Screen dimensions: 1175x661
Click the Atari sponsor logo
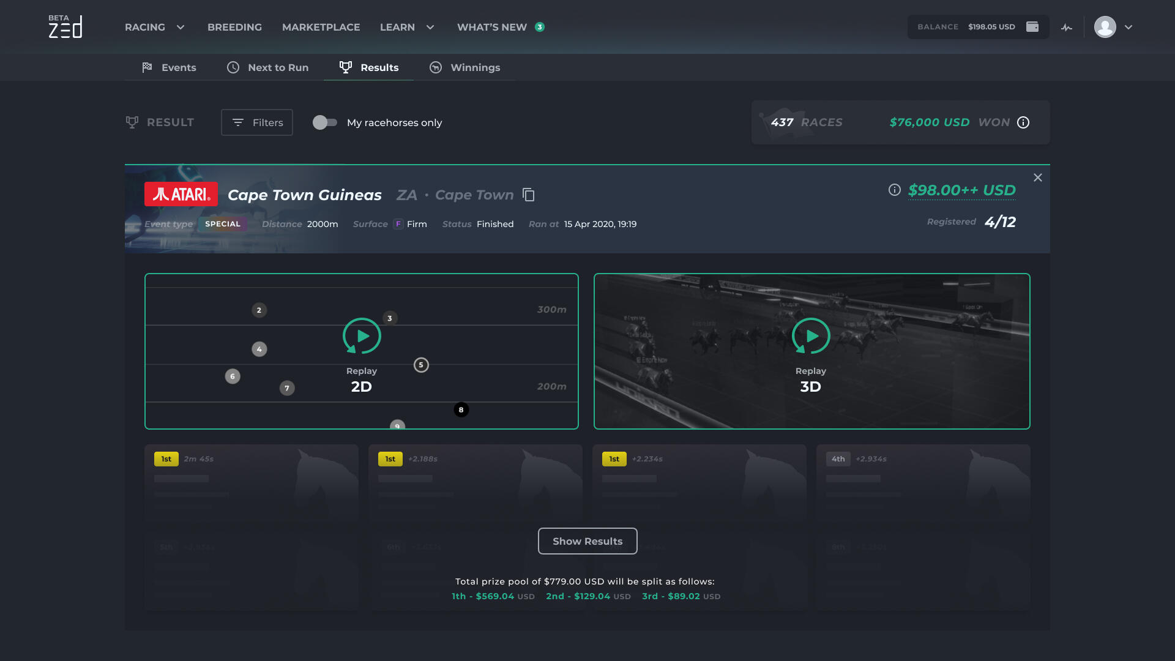click(x=181, y=195)
